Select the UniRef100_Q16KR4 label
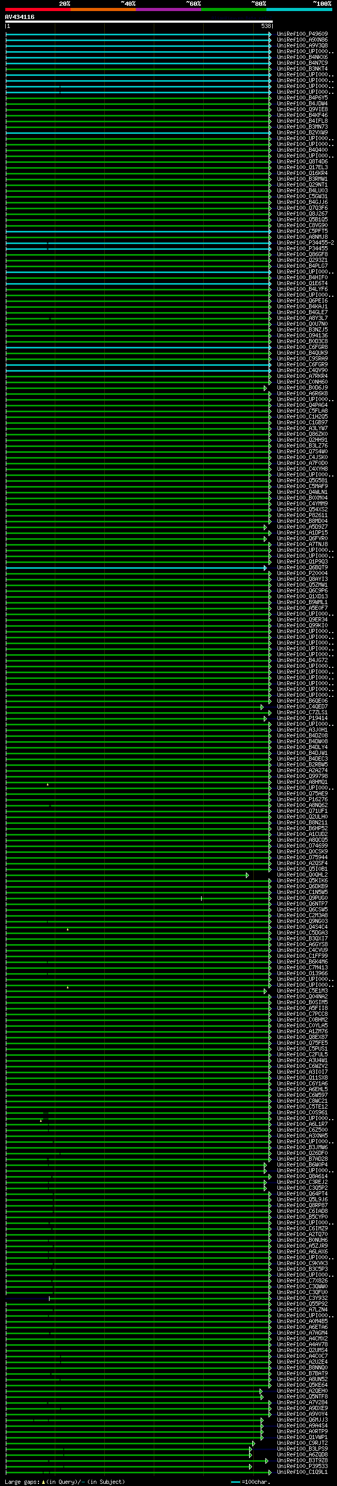Viewport: 337px width, 1486px height. click(x=302, y=173)
